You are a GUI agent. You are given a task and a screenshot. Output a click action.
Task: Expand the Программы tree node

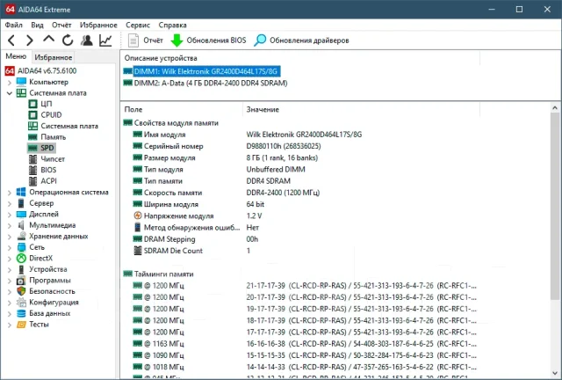[x=10, y=281]
